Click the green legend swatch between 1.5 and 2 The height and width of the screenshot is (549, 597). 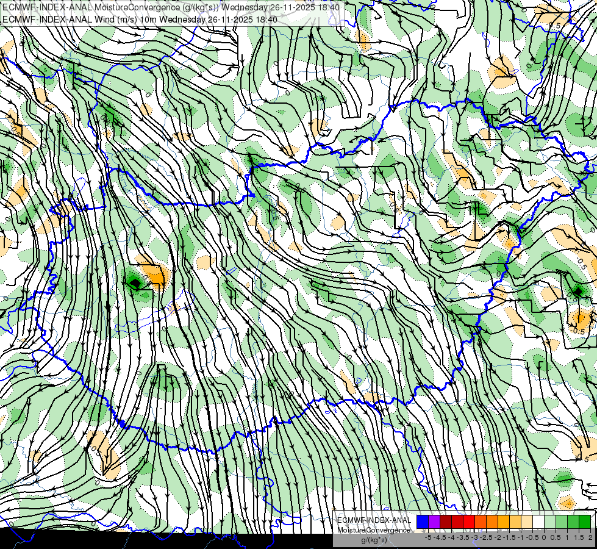tap(573, 522)
